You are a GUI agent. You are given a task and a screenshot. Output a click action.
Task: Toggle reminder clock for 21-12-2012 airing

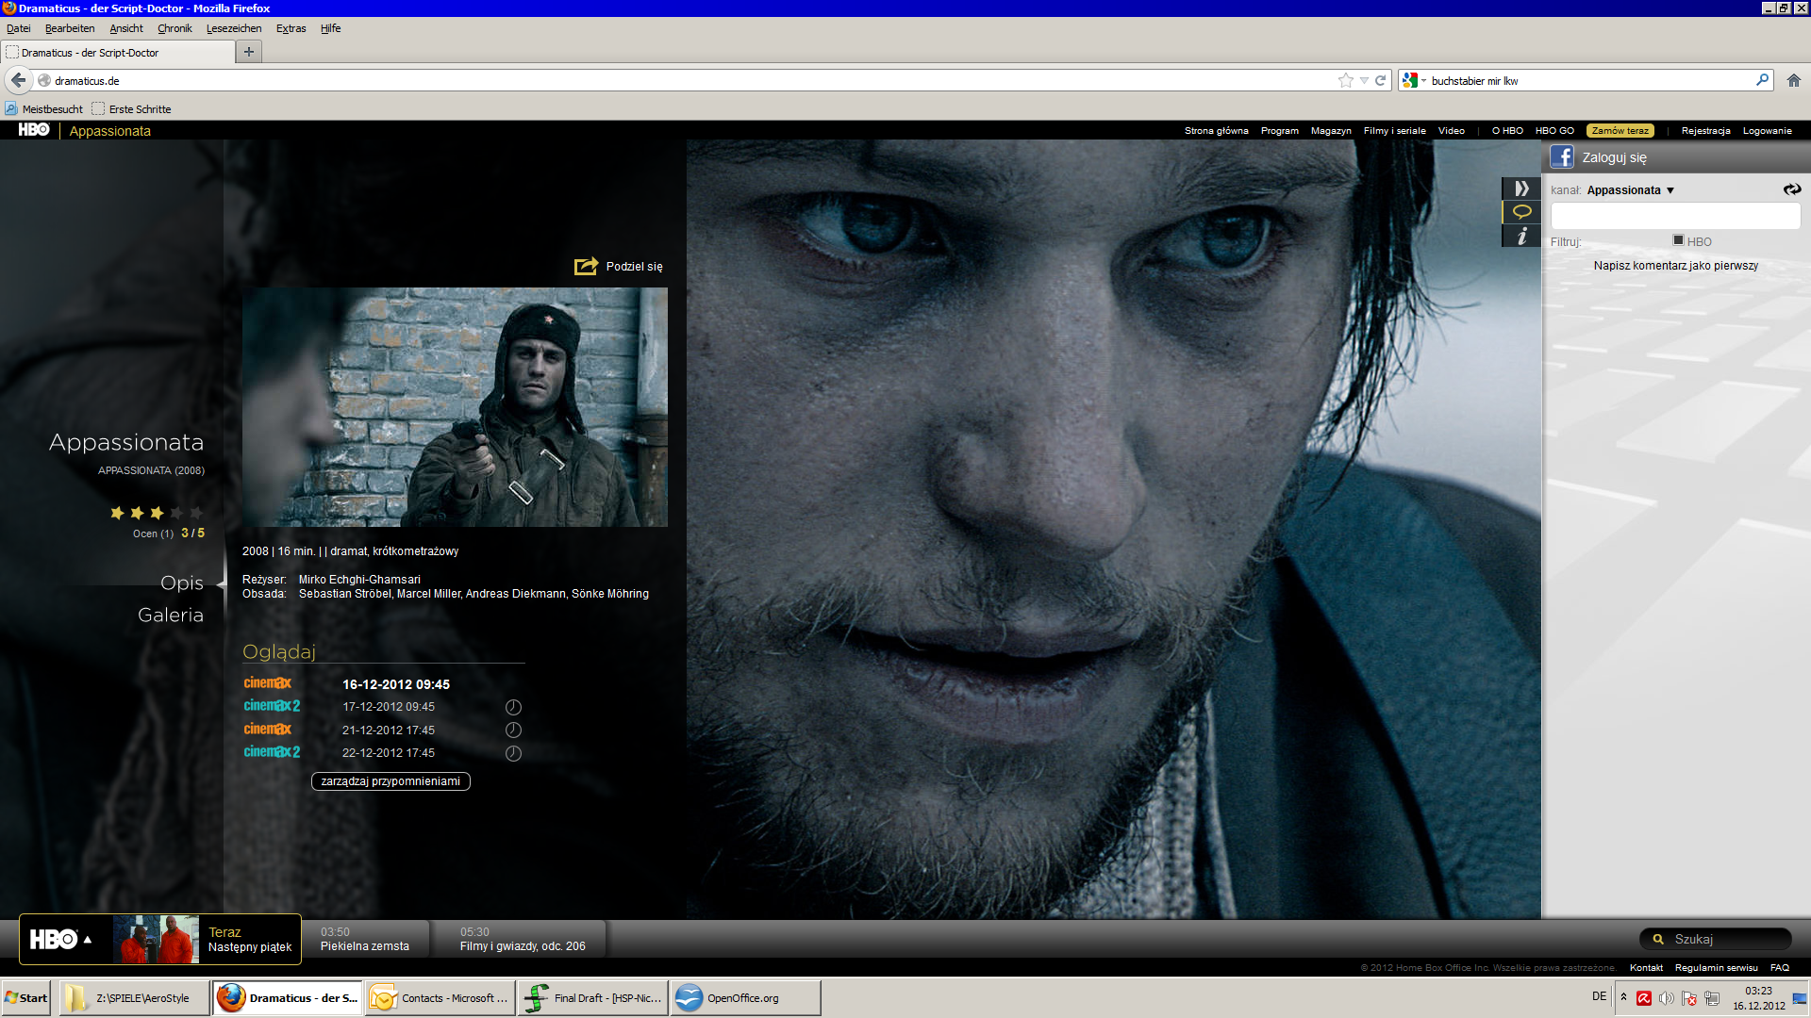tap(513, 731)
